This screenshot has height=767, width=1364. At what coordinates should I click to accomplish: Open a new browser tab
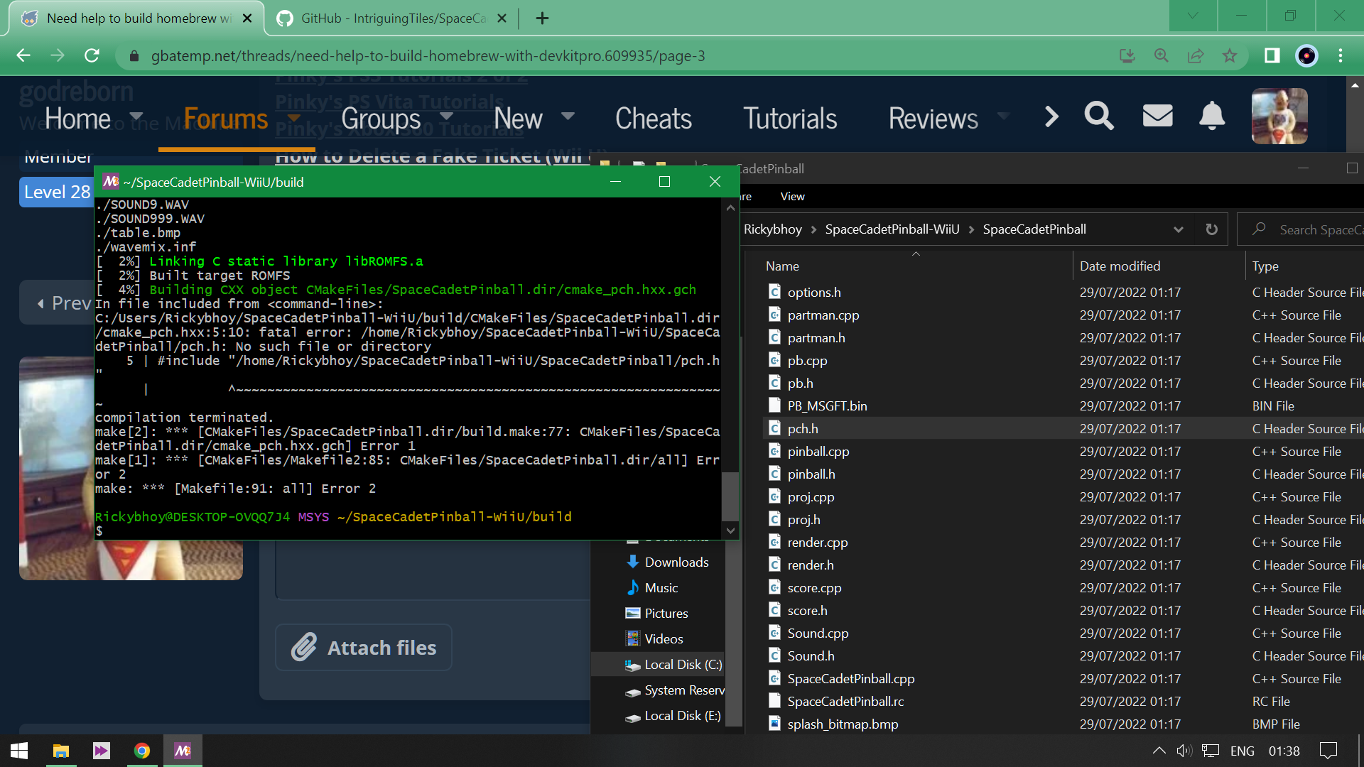[542, 18]
